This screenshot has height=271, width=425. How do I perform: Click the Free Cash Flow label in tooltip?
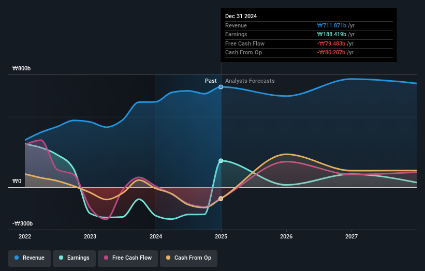(245, 43)
